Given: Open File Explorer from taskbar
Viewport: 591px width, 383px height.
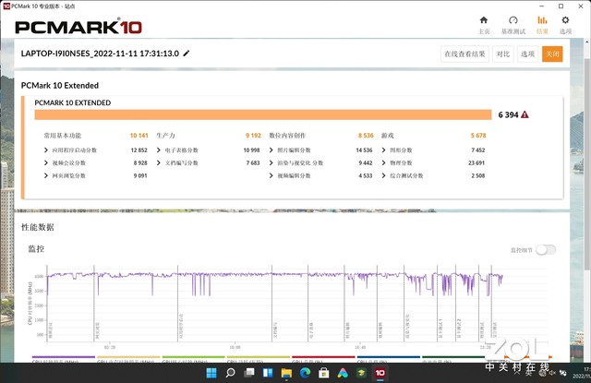Looking at the screenshot, I should tap(286, 373).
